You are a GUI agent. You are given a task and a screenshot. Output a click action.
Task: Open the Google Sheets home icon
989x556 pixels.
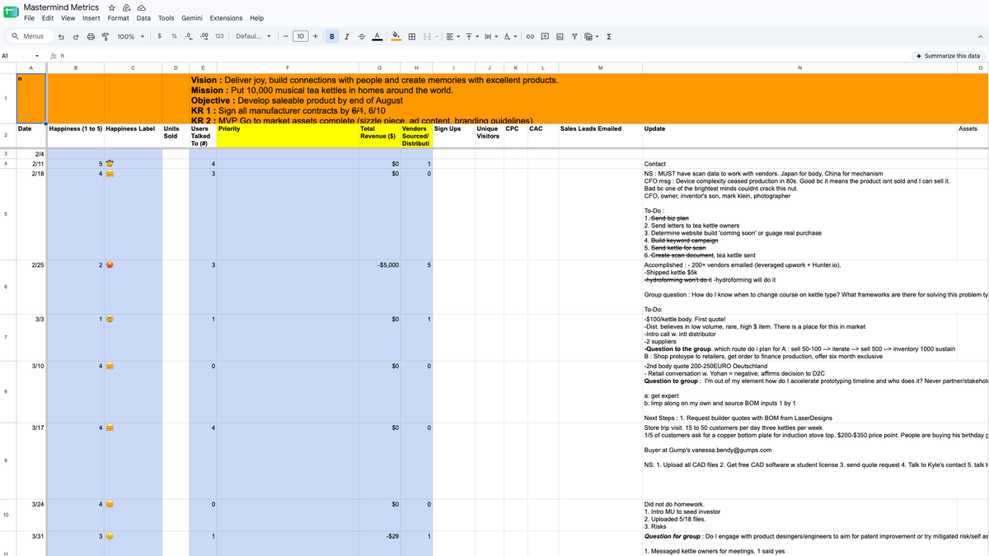[11, 12]
